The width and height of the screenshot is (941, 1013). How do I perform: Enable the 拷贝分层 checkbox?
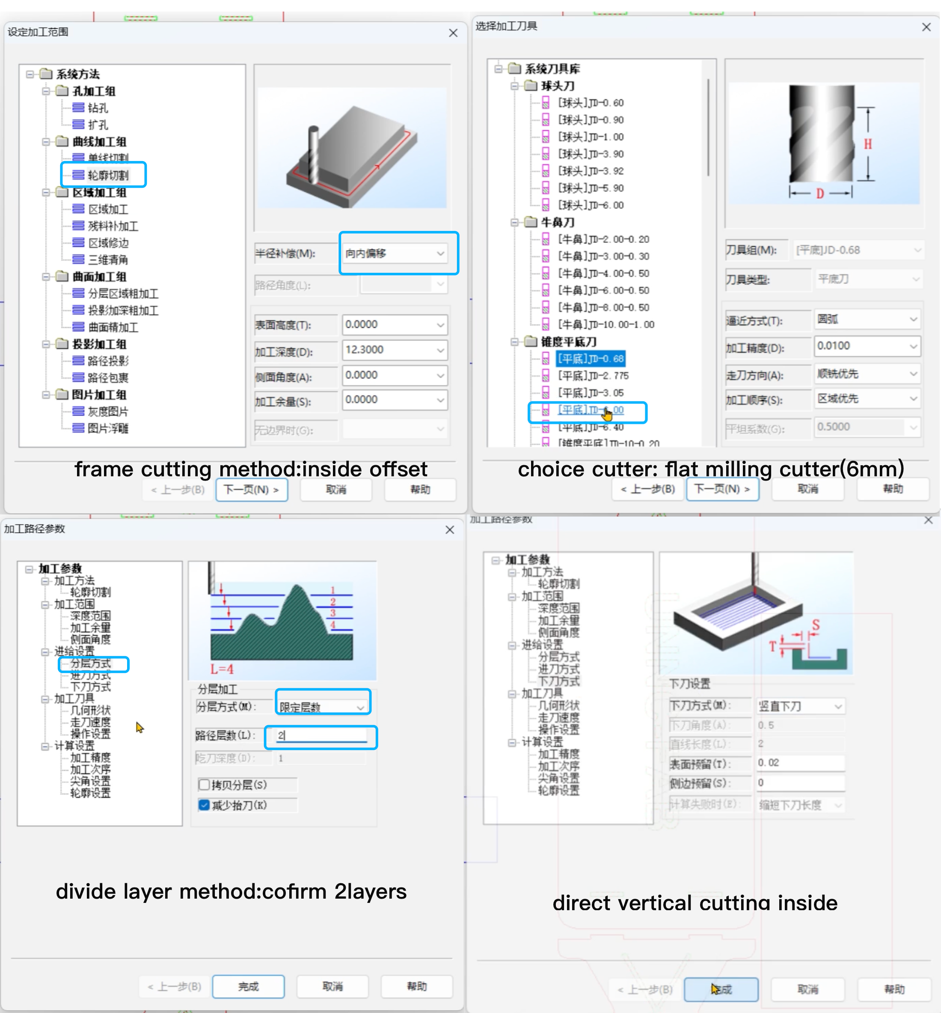[204, 785]
